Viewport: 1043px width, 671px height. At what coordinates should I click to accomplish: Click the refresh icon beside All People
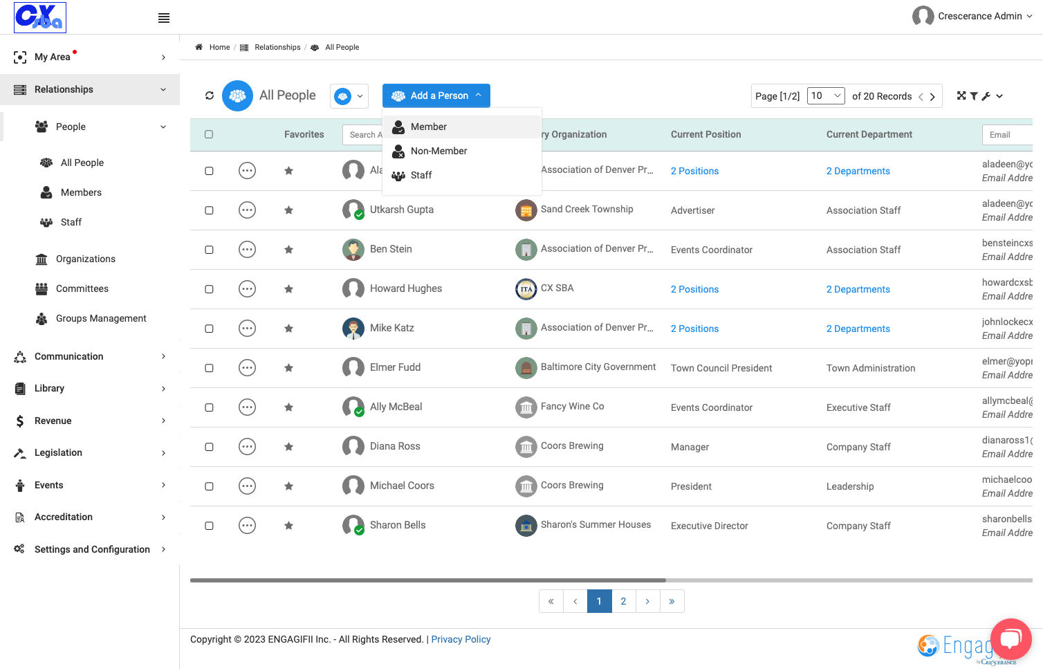click(x=210, y=95)
